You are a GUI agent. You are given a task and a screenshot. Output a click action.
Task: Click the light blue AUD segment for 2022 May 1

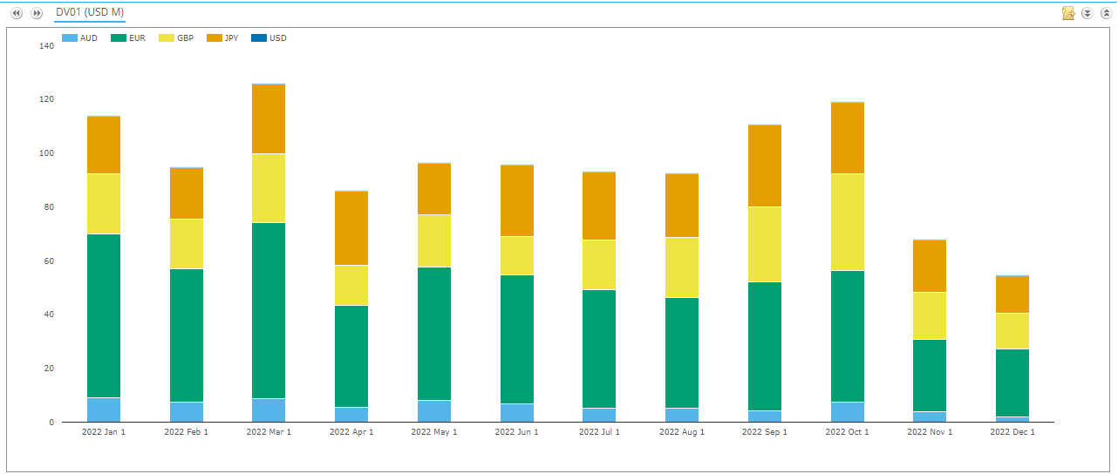click(433, 411)
